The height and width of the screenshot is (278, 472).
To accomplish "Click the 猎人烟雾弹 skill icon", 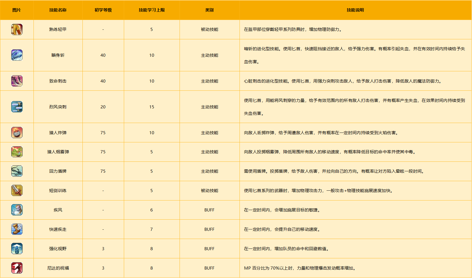I will click(x=17, y=152).
